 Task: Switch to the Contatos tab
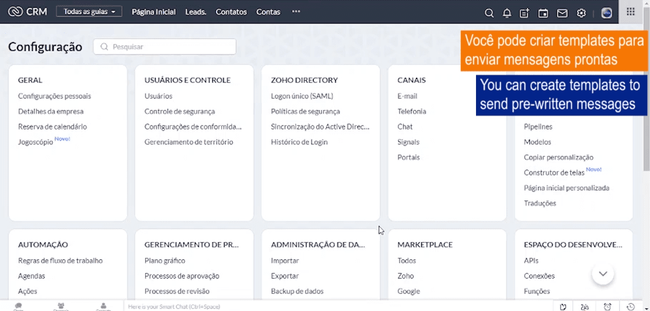point(231,12)
